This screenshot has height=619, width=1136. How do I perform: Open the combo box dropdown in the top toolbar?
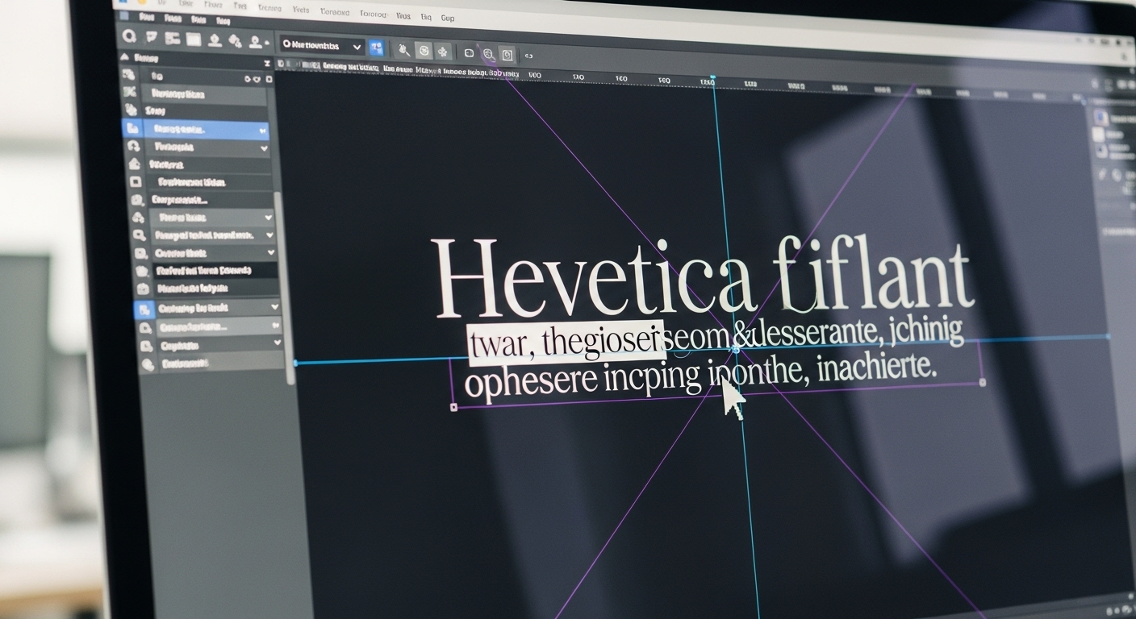[322, 47]
